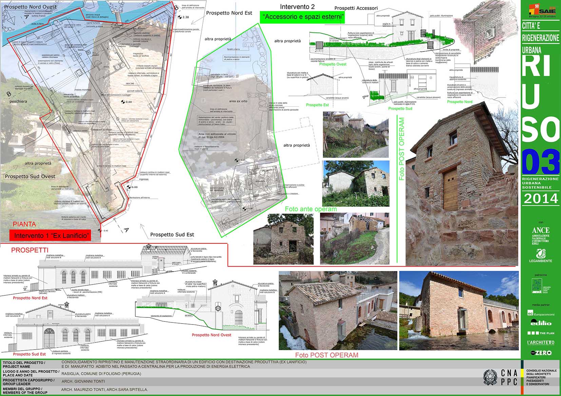Click the green 'Foto ante operam' caption

click(311, 209)
